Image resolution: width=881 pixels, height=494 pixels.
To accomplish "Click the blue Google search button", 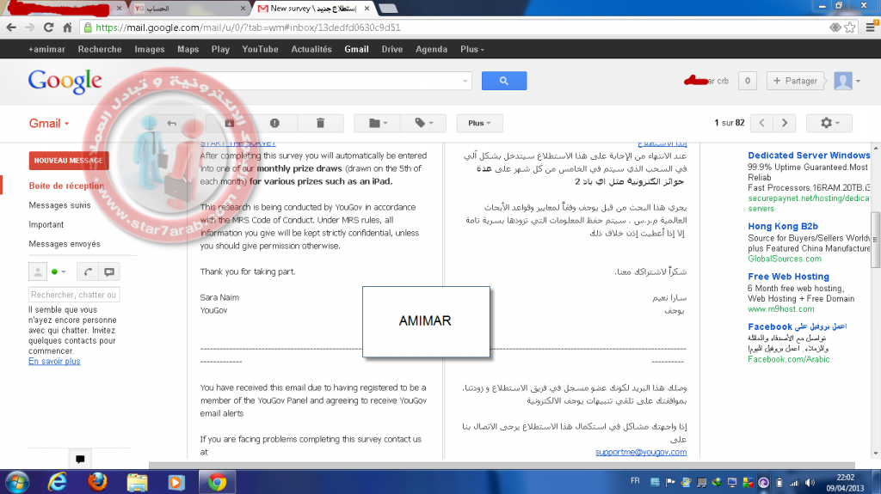I will click(x=504, y=81).
